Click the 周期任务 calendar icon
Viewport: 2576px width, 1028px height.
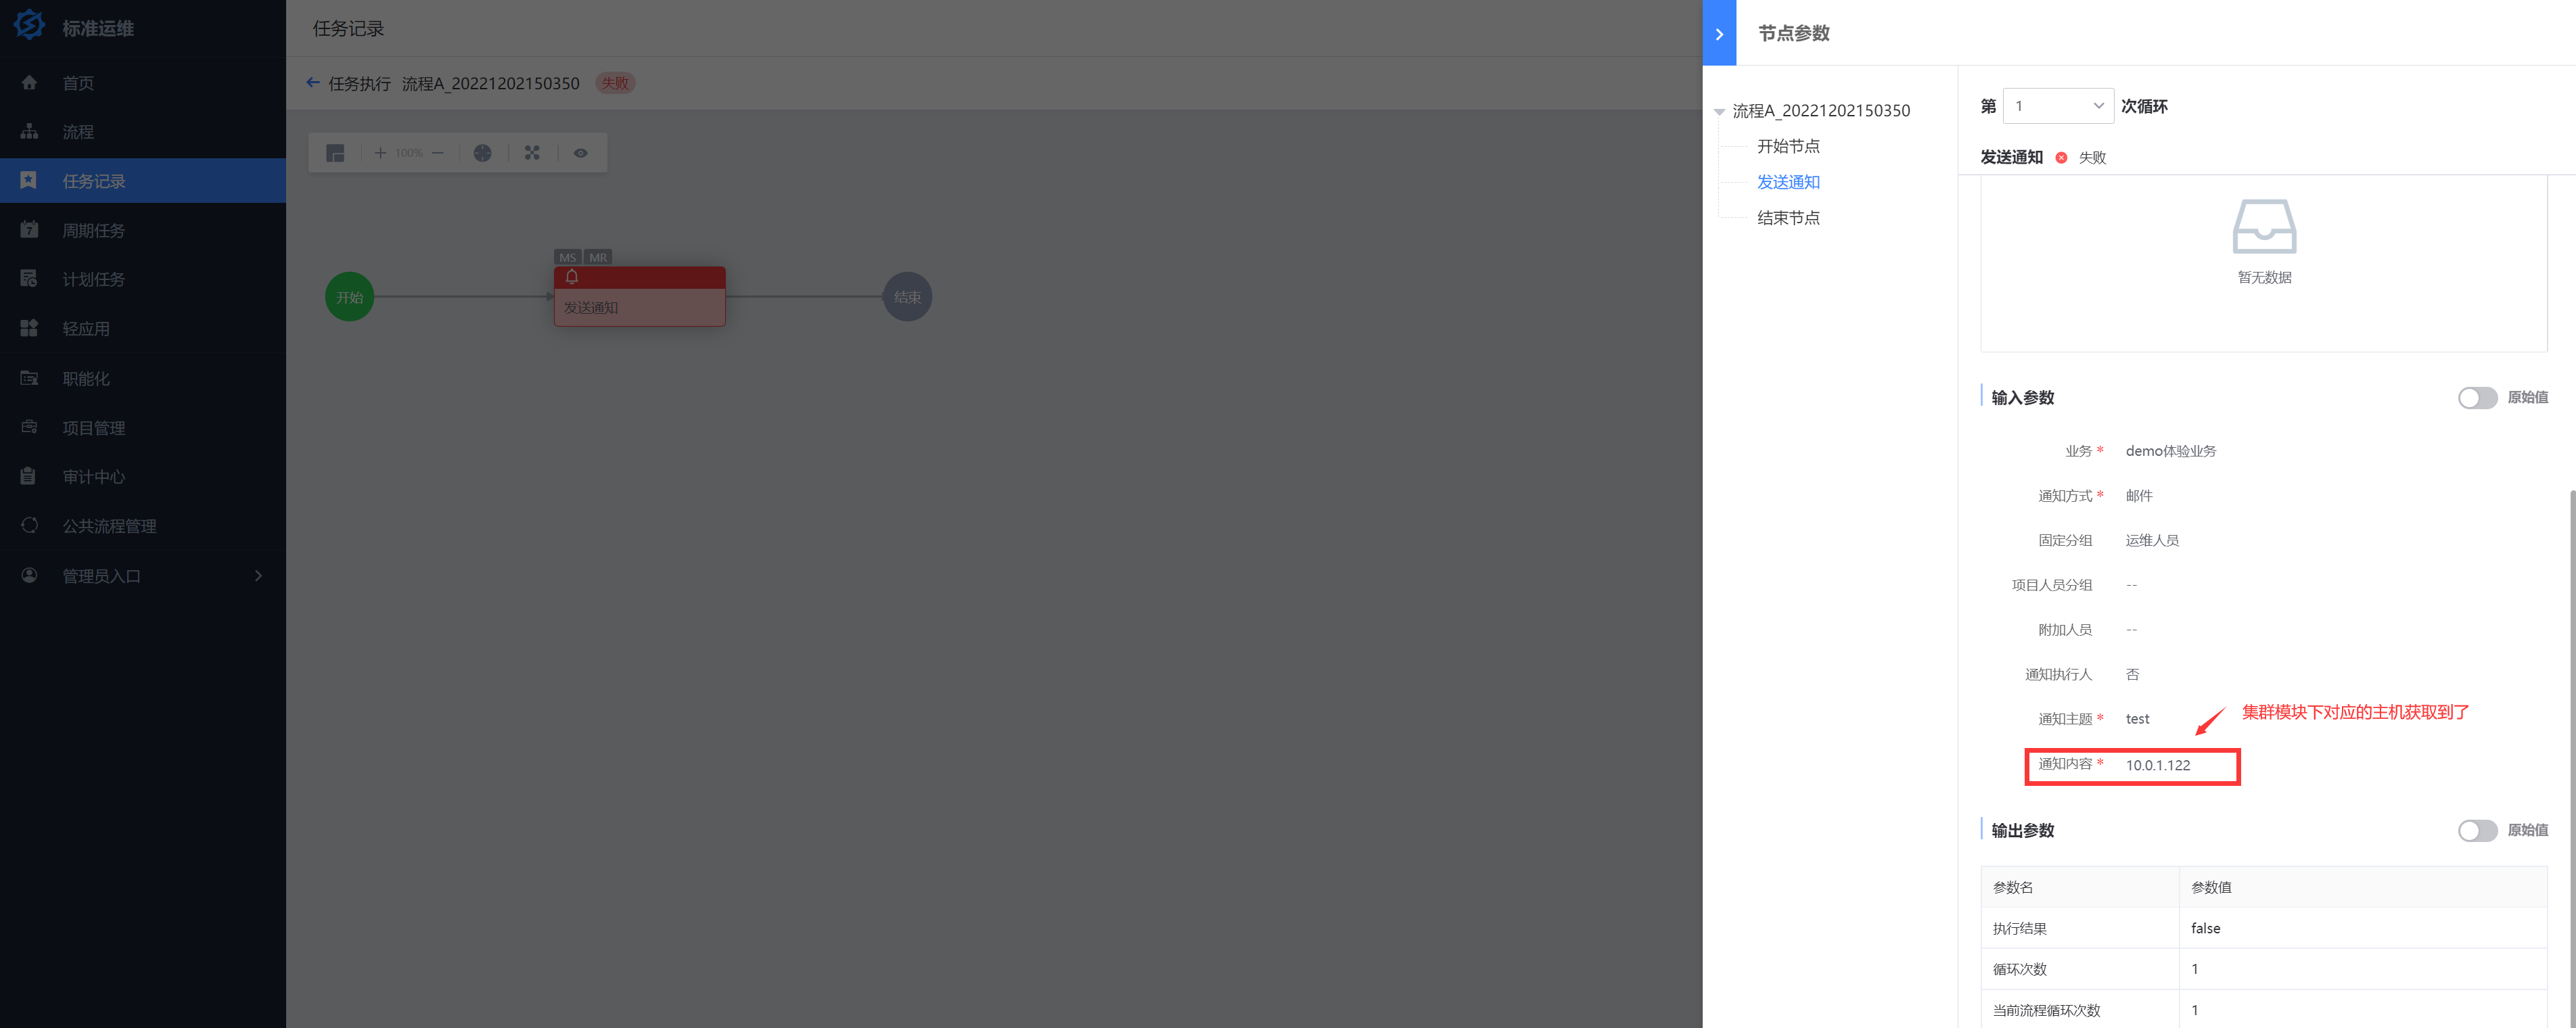(x=29, y=230)
